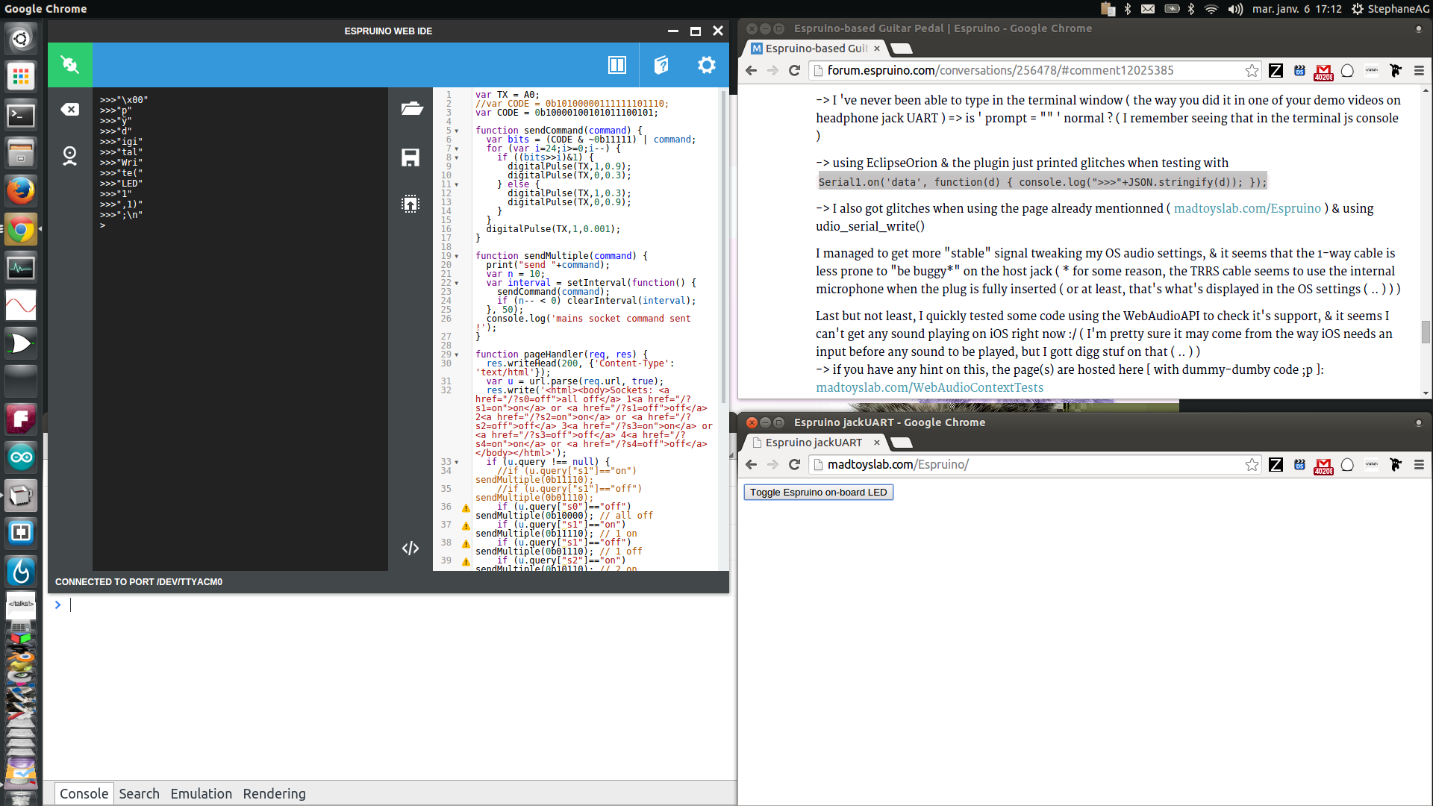The width and height of the screenshot is (1433, 806).
Task: Open new tab in forum Chrome window
Action: click(x=902, y=49)
